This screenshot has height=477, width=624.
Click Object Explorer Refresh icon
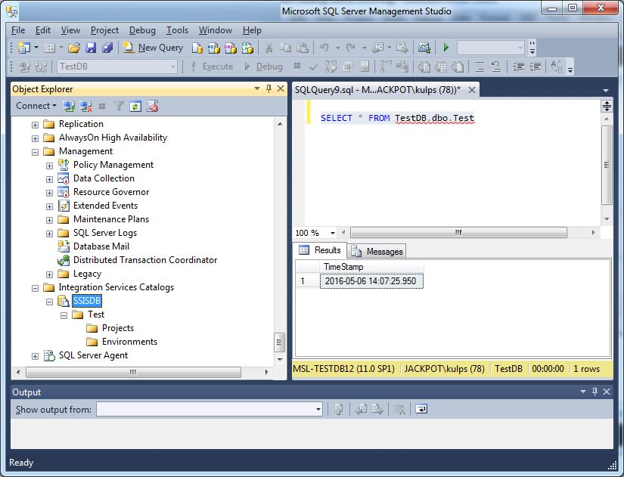point(135,107)
